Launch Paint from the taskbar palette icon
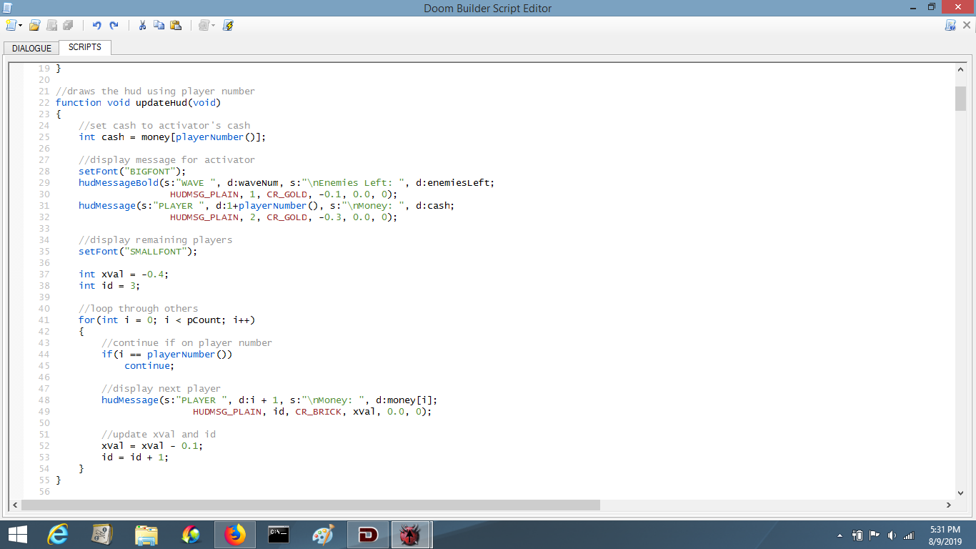This screenshot has height=549, width=976. [x=323, y=535]
